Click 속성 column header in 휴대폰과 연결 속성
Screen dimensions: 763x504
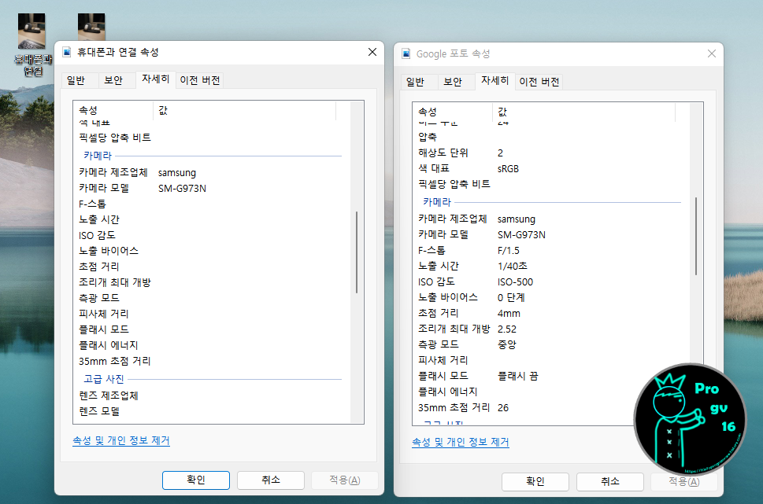(113, 110)
